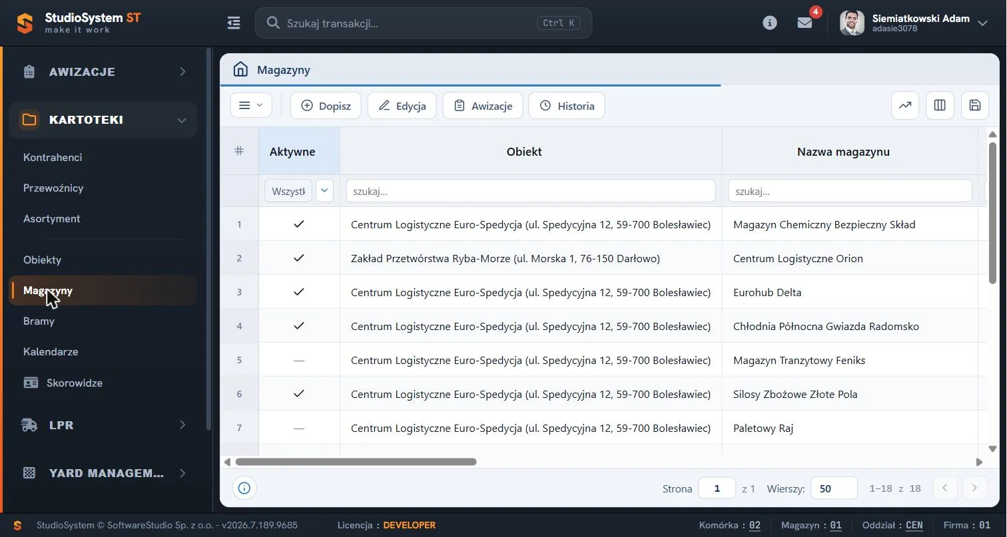
Task: Open the column chooser icon
Action: point(940,105)
